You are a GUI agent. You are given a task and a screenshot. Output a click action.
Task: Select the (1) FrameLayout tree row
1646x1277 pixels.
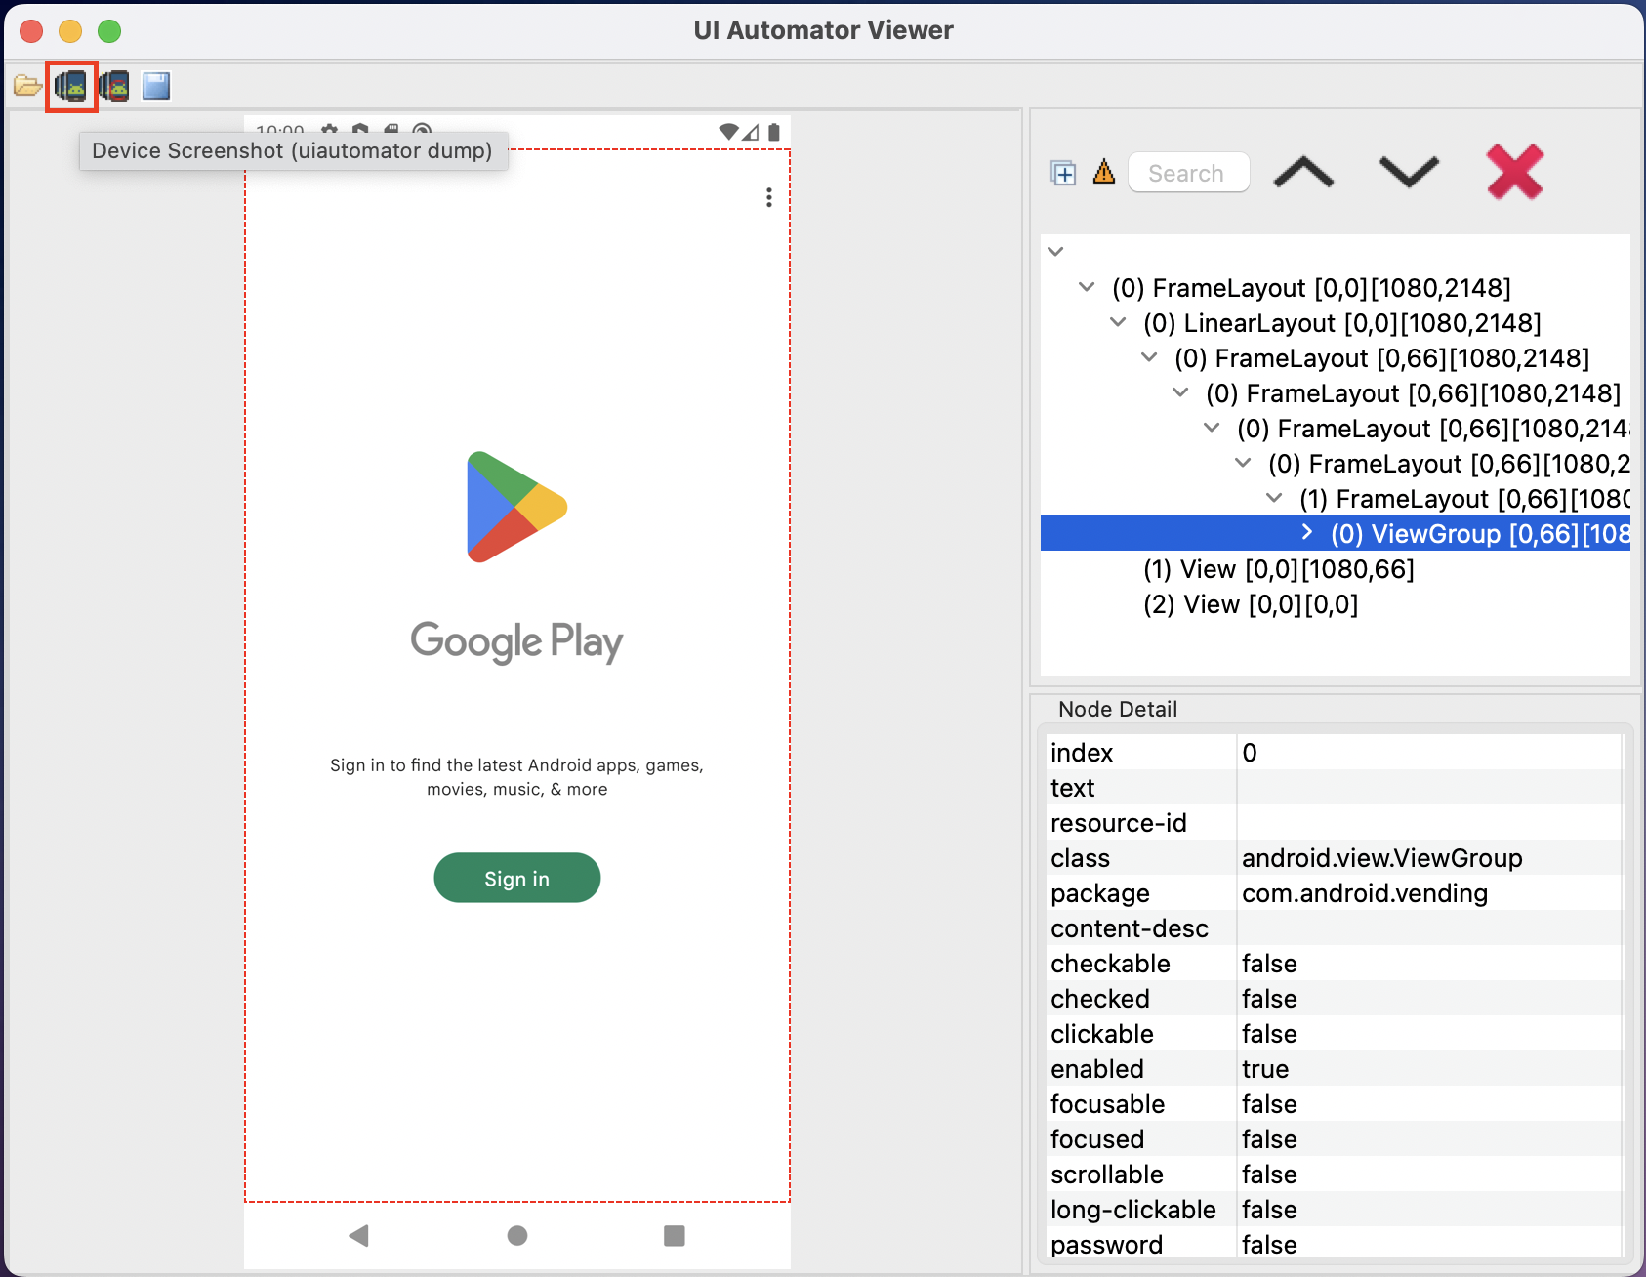[1464, 499]
